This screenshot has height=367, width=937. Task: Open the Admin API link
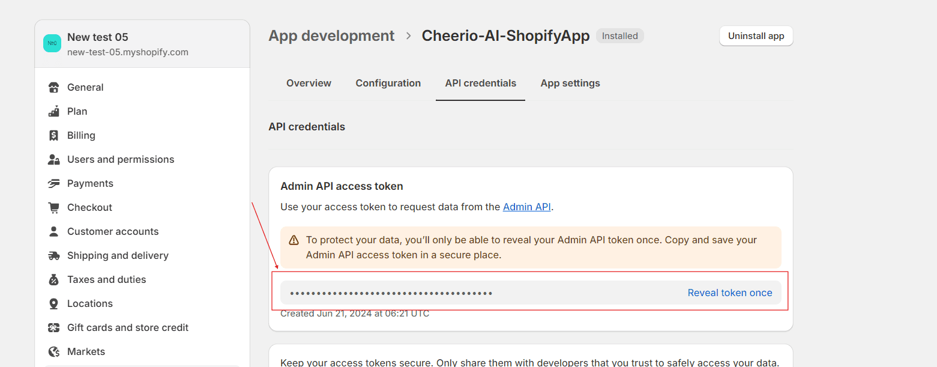point(526,207)
